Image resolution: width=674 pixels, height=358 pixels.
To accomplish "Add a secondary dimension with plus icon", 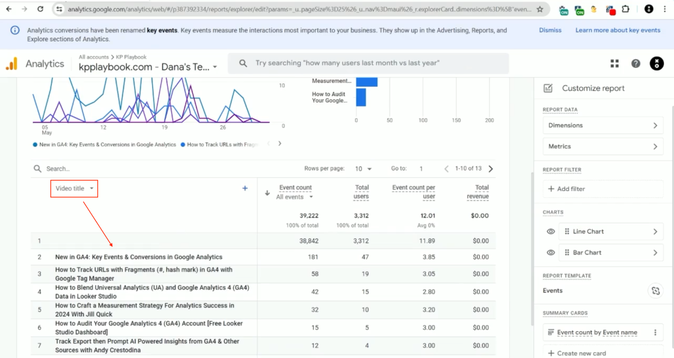I will [x=245, y=188].
